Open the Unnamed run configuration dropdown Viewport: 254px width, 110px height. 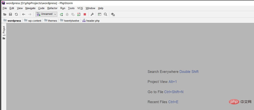pyautogui.click(x=46, y=14)
